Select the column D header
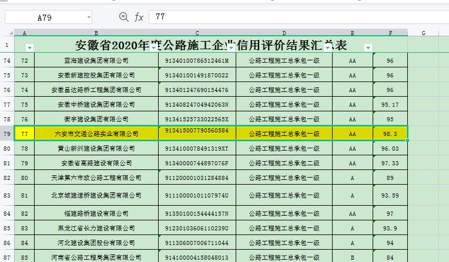This screenshot has height=262, width=449. pos(284,33)
